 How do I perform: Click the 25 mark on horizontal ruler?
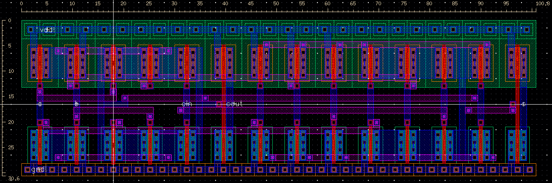[x=149, y=4]
